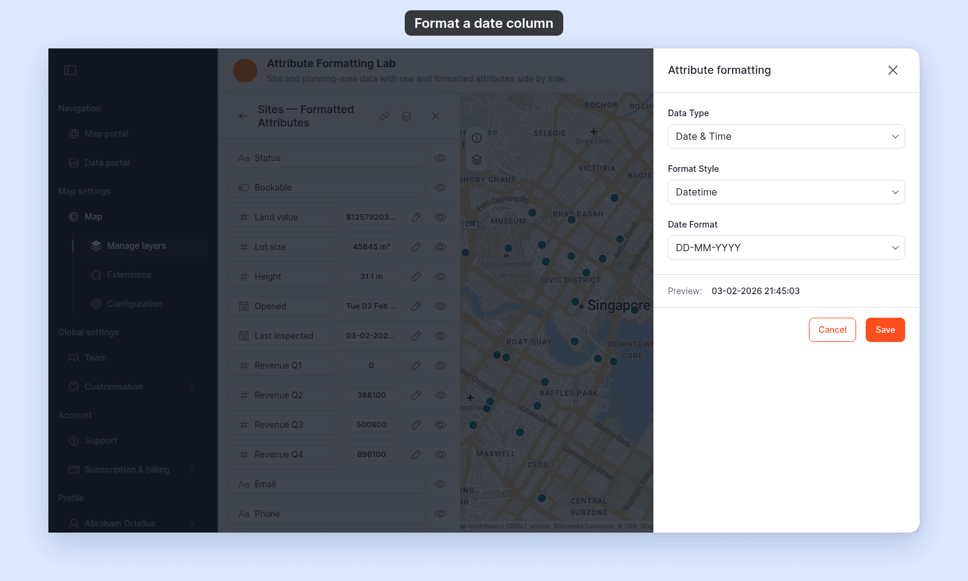968x581 pixels.
Task: Toggle visibility eye for Status attribute
Action: (x=440, y=158)
